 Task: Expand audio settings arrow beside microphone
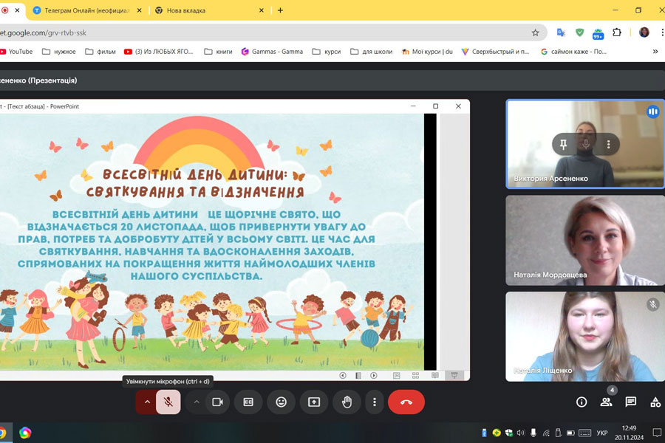[x=146, y=402]
